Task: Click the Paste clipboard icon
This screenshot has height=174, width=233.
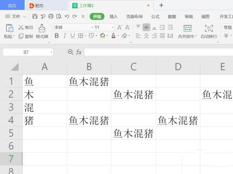Action: [9, 28]
